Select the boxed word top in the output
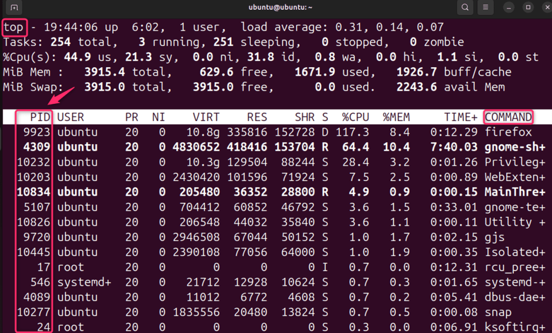Screen dimensions: 552x333 (x=15, y=27)
